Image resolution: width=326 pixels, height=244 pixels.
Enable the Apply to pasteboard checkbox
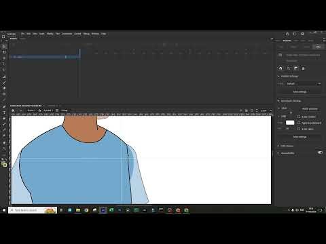pyautogui.click(x=299, y=123)
